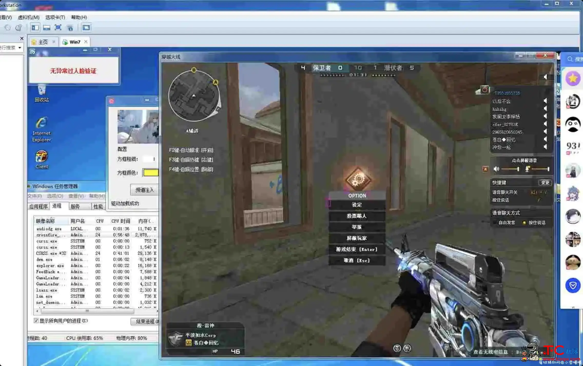Viewport: 583px width, 366px height.
Task: Toggle 显示所有用户的进程 checkbox
Action: point(36,321)
